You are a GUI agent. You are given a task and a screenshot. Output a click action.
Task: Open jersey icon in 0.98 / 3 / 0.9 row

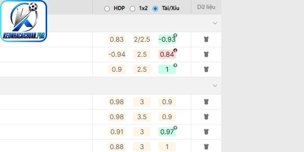[206, 102]
